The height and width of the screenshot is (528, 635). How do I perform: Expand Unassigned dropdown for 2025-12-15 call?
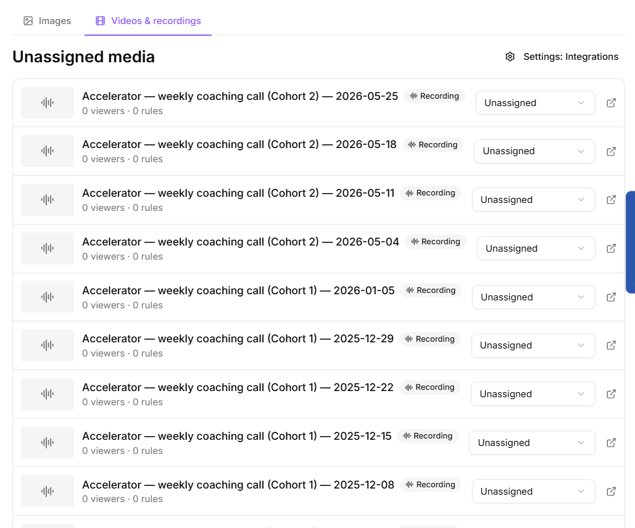pos(532,442)
